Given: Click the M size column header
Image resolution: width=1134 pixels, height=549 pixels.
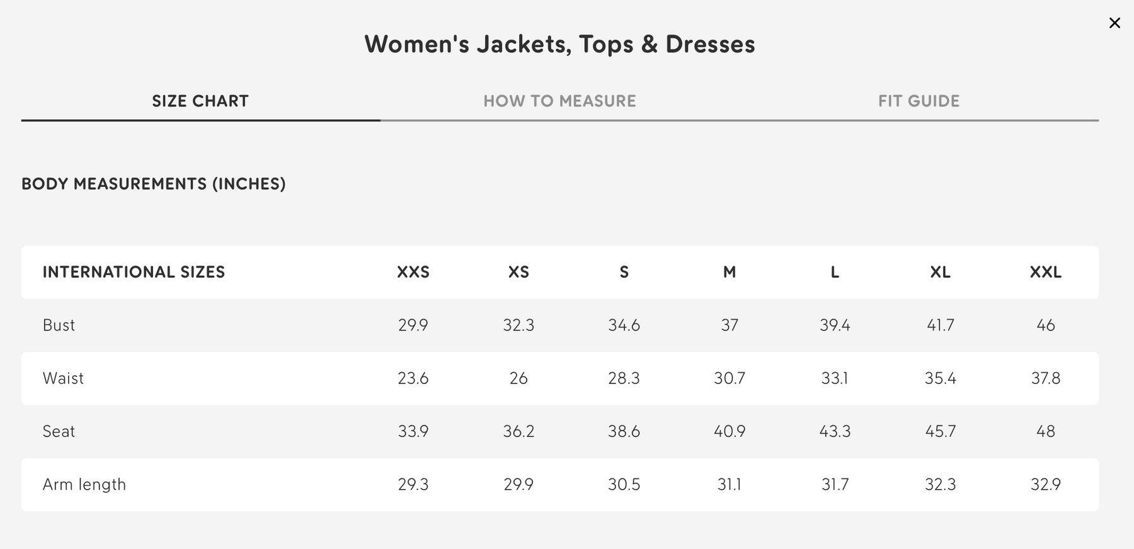Looking at the screenshot, I should point(730,272).
